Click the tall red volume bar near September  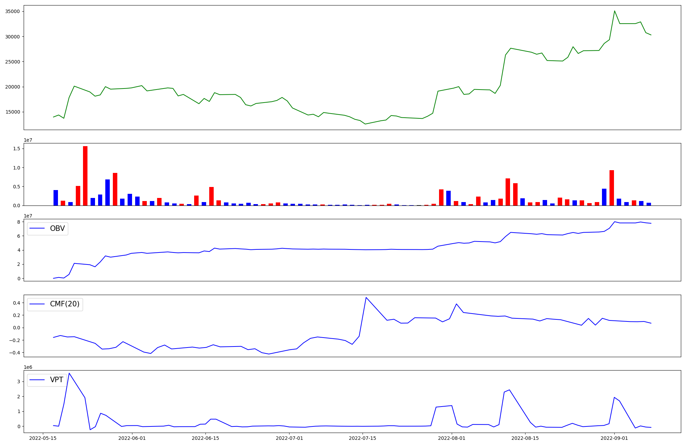[x=612, y=188]
